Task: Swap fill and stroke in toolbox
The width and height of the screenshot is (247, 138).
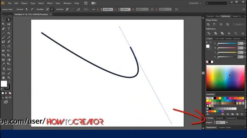Action: click(10, 82)
